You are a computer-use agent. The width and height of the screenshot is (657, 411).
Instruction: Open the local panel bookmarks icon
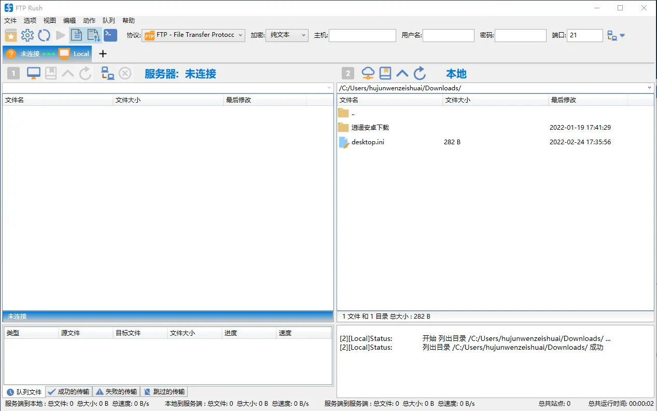click(x=385, y=73)
